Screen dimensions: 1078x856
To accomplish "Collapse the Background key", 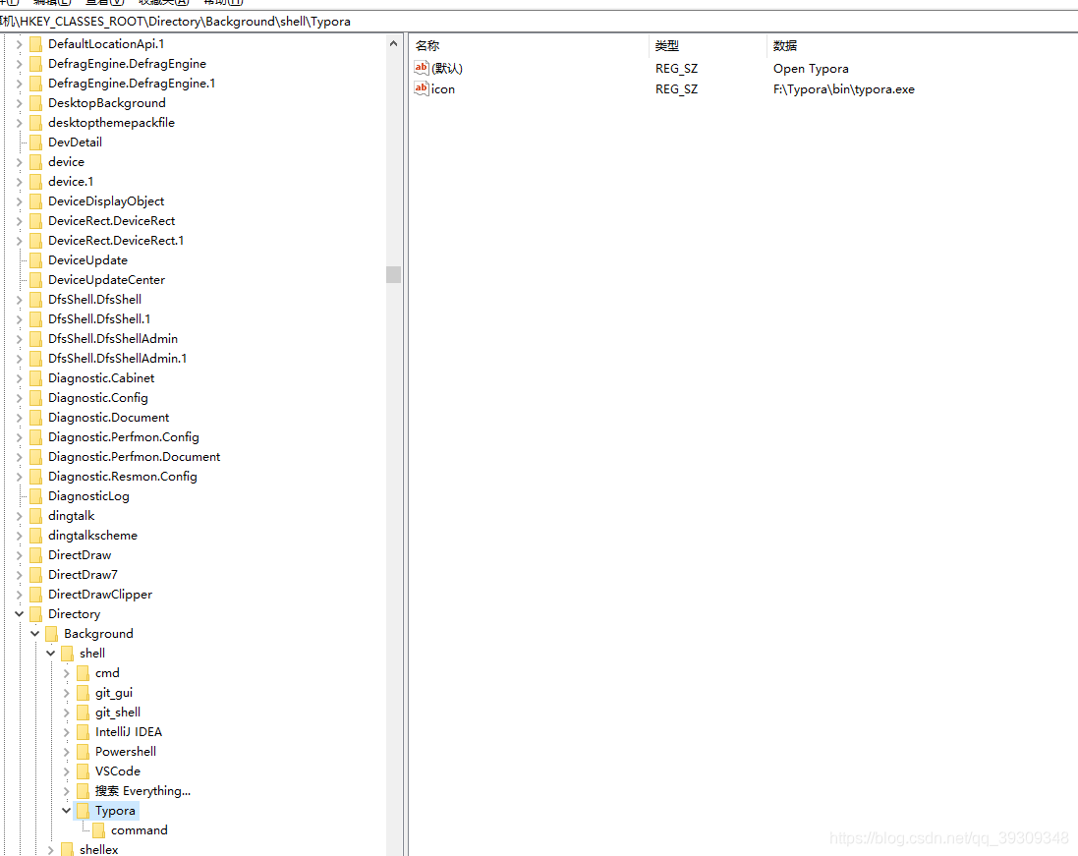I will coord(35,634).
